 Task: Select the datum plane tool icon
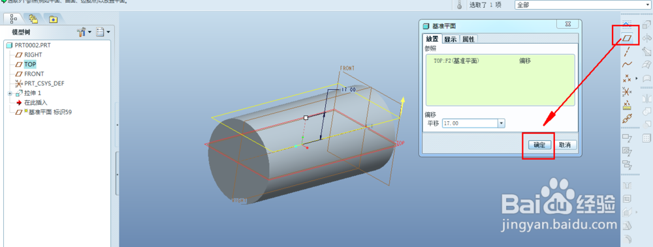click(x=627, y=38)
